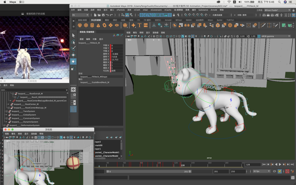Create a polygon cube from the shelf
Image resolution: width=296 pixels, height=185 pixels.
[x=86, y=25]
